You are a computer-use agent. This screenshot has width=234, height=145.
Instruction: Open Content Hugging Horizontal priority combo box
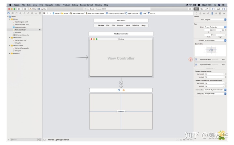point(214,74)
